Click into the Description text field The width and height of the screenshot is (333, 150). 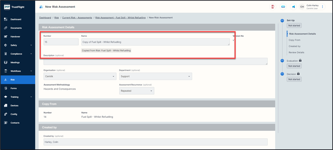(x=155, y=61)
